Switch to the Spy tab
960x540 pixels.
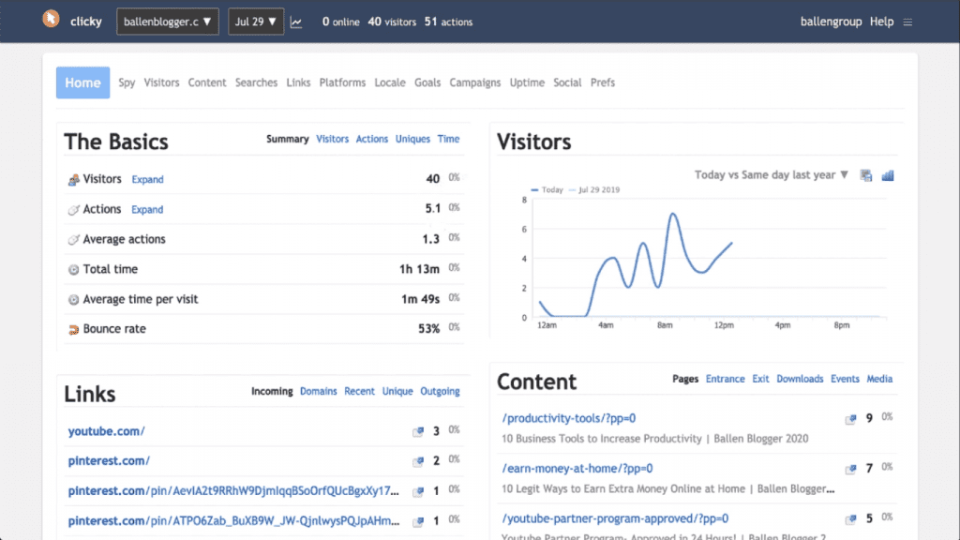coord(126,82)
